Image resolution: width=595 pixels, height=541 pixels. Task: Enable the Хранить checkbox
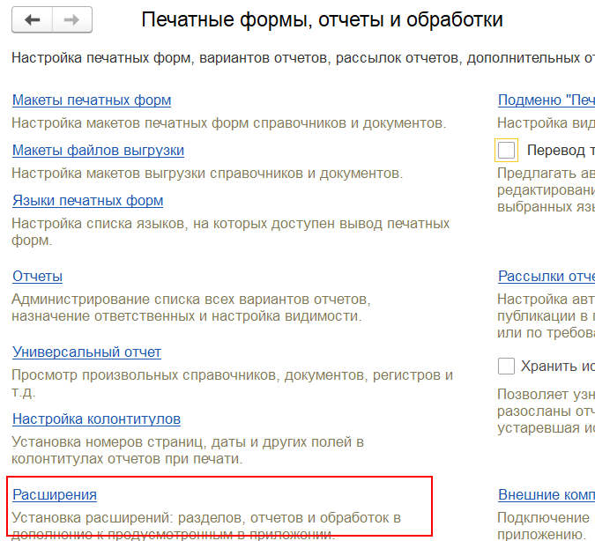coord(507,366)
